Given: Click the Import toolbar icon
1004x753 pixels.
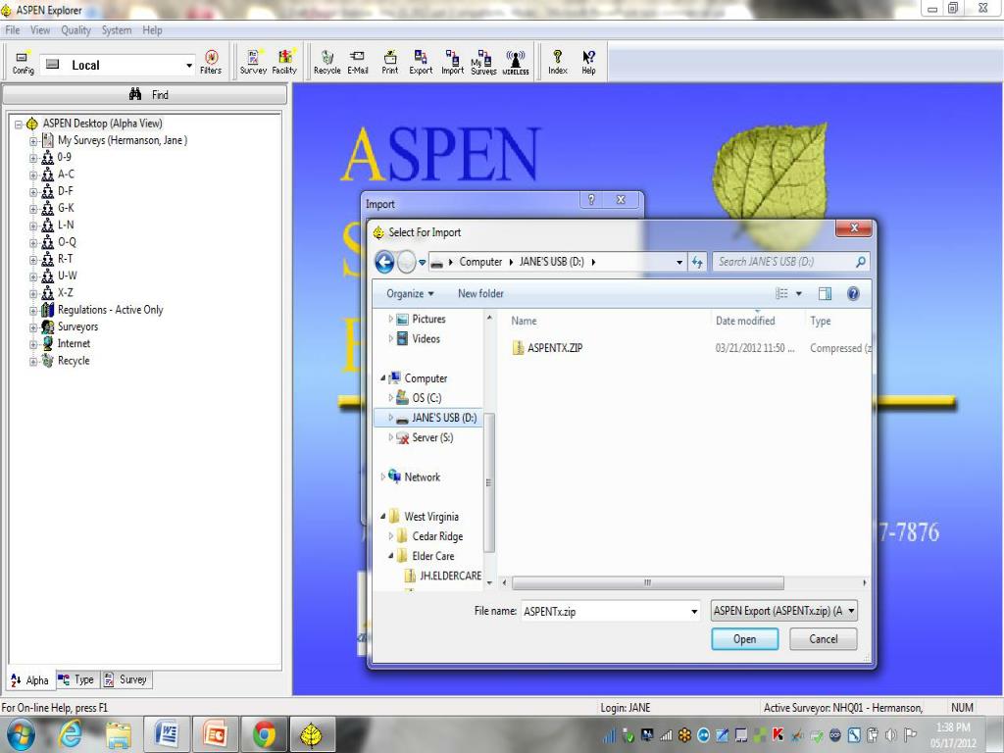Looking at the screenshot, I should point(452,62).
